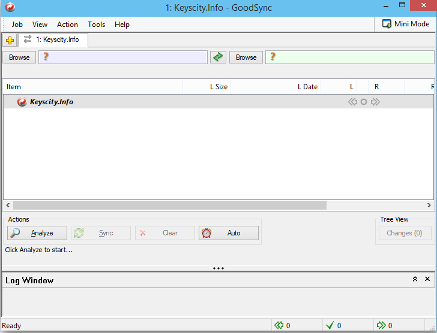
Task: Click the orange question mark in left folder field
Action: 46,57
